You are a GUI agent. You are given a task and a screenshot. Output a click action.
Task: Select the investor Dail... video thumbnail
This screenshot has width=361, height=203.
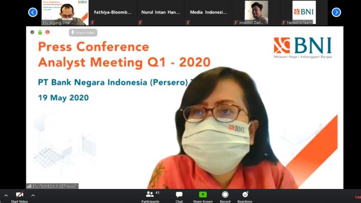(256, 13)
